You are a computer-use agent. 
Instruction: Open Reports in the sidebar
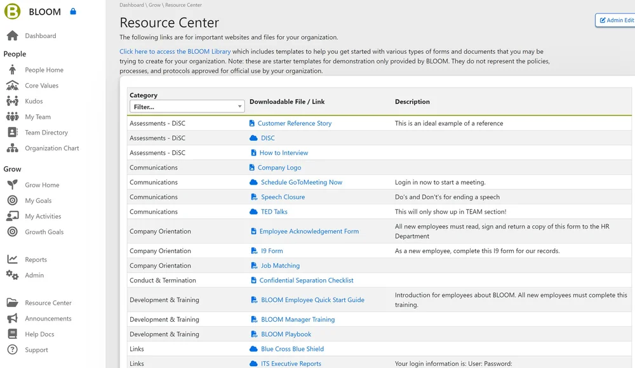[36, 260]
